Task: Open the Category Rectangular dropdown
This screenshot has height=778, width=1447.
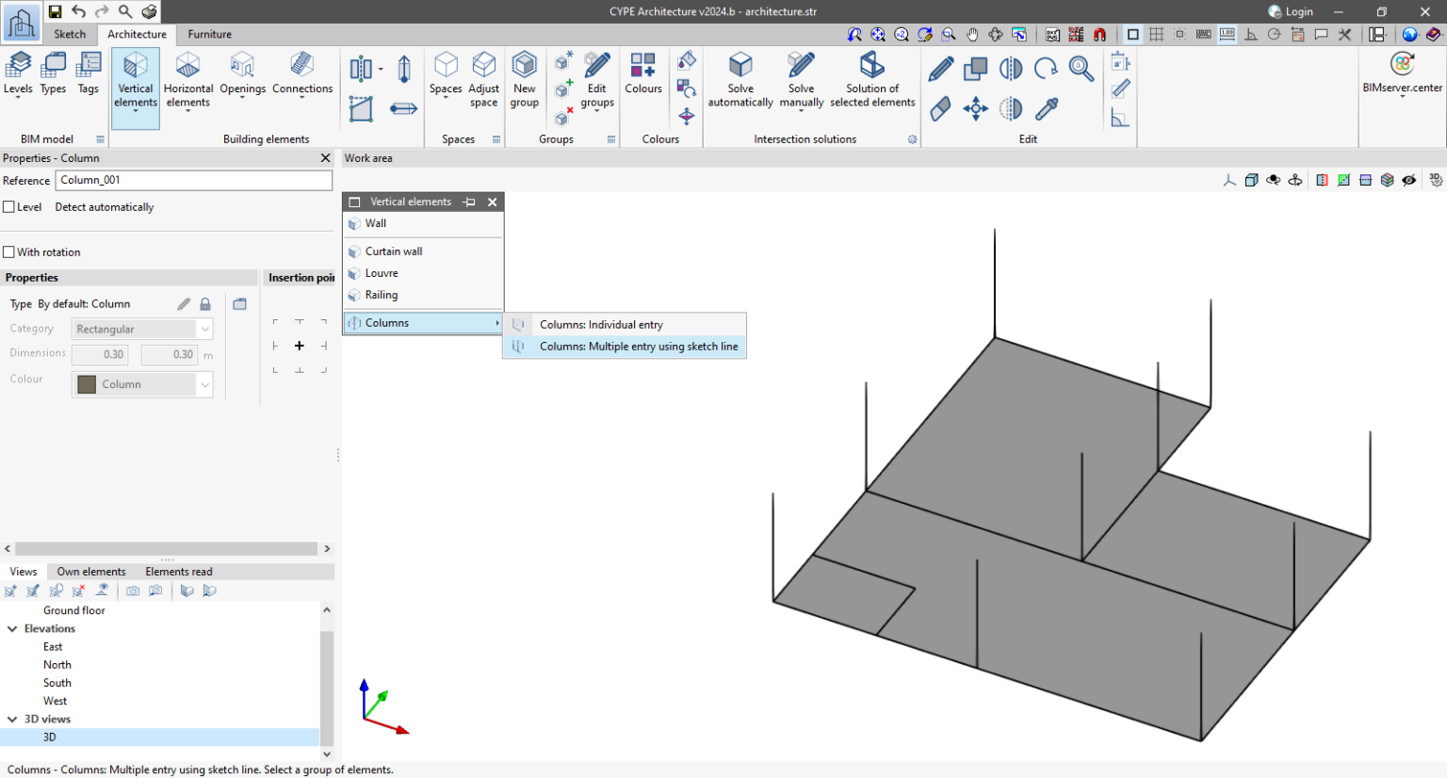Action: point(142,330)
